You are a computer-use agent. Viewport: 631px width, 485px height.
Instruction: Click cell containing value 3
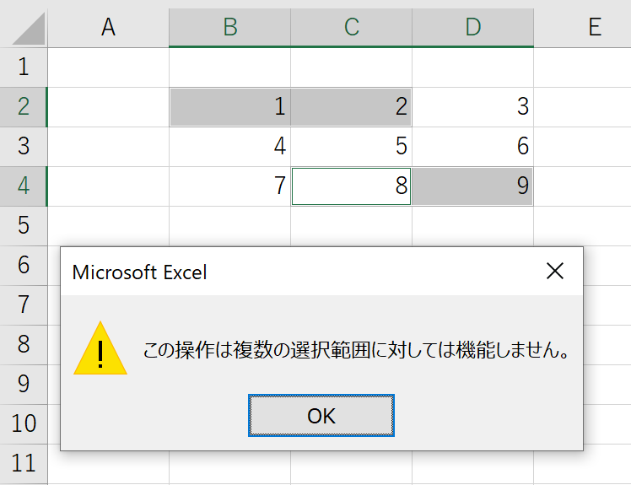pyautogui.click(x=473, y=107)
